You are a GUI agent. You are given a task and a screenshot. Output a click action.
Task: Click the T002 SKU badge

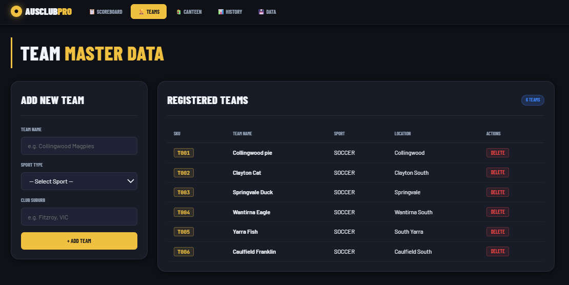tap(184, 173)
